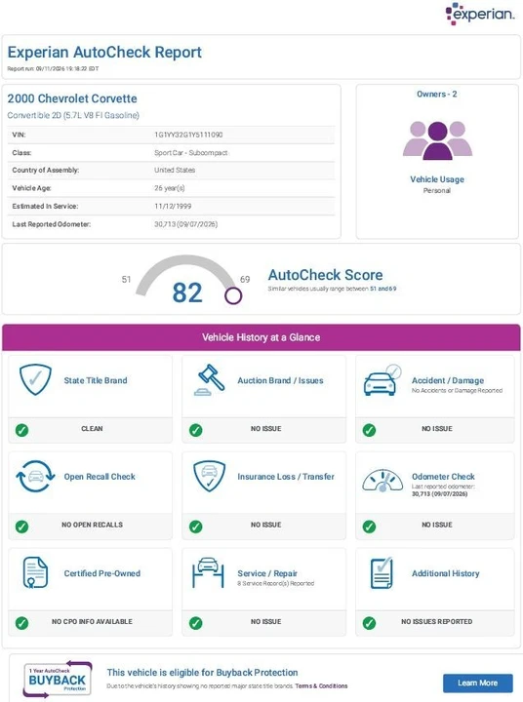Click the green checkmark beside CLEAN
Image resolution: width=523 pixels, height=702 pixels.
pos(22,430)
